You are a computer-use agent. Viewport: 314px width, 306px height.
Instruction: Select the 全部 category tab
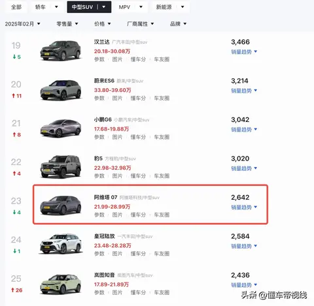point(16,7)
